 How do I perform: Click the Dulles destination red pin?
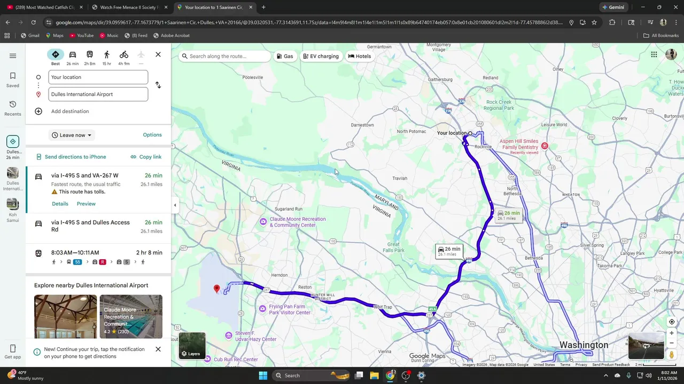(x=216, y=289)
